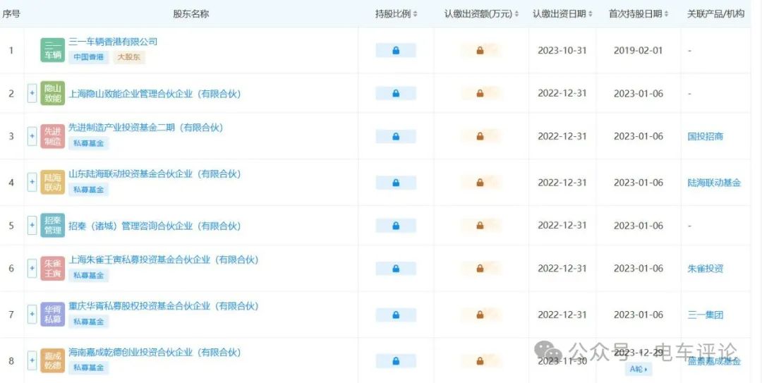Click the 嘉成乾德 orange logo icon
This screenshot has height=383, width=762.
[52, 361]
